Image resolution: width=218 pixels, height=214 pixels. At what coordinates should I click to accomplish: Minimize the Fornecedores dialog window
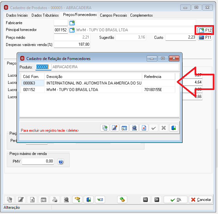pos(152,58)
